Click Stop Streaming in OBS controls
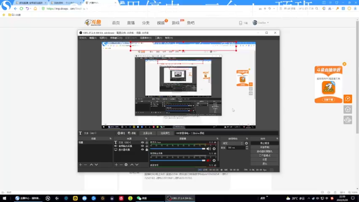 point(265,143)
